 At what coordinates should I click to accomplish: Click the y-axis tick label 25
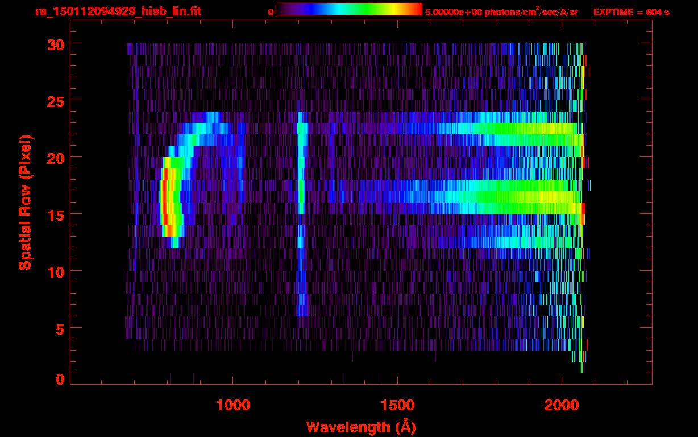pos(55,101)
